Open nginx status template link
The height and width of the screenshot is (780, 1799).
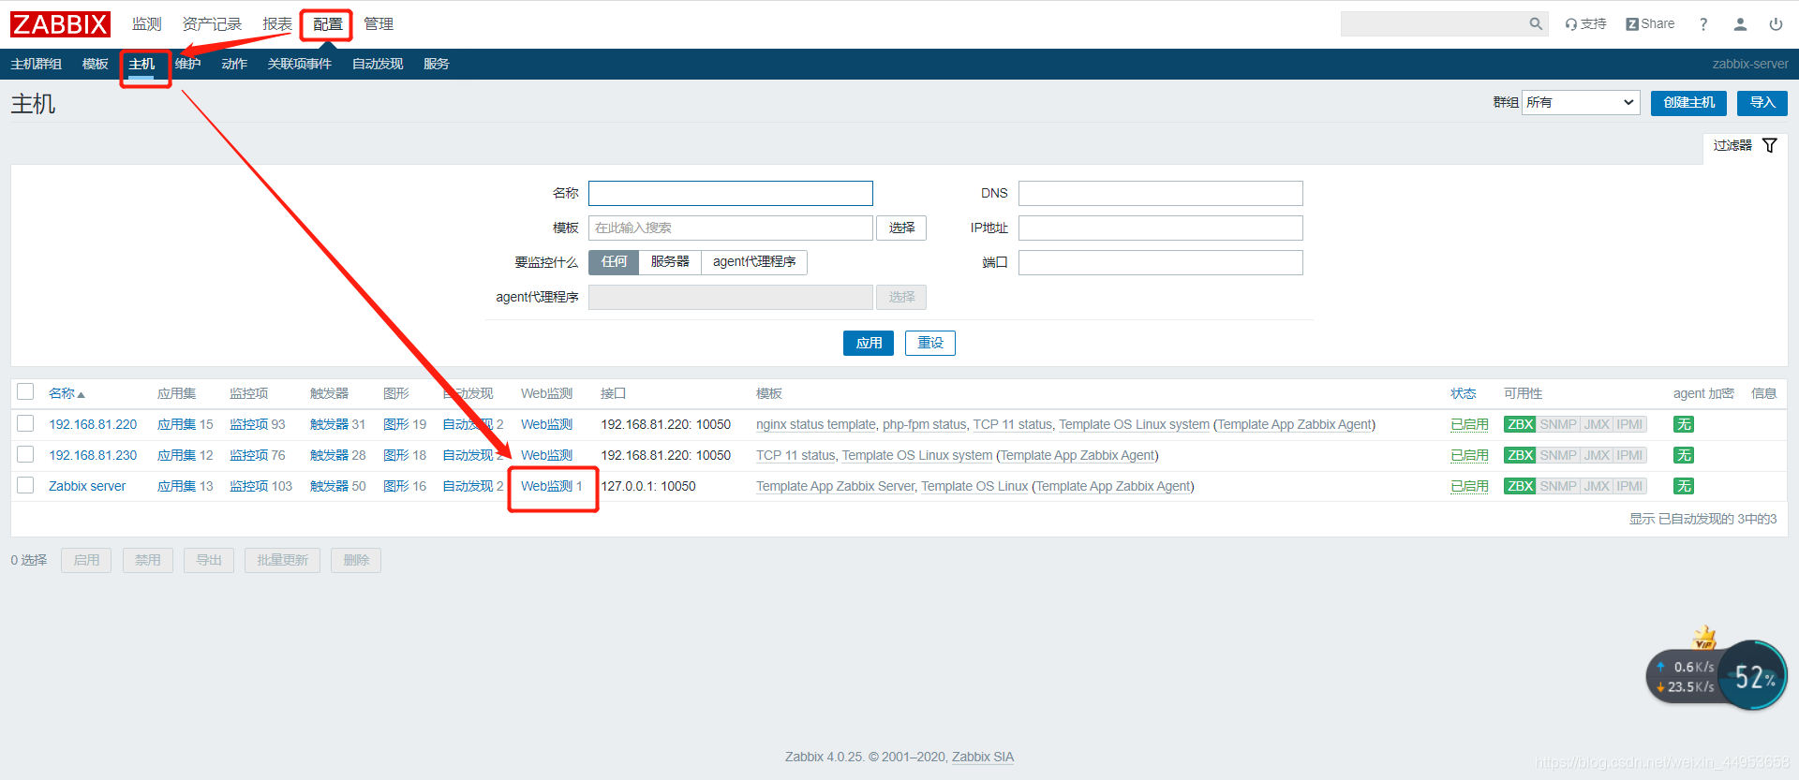(x=815, y=425)
